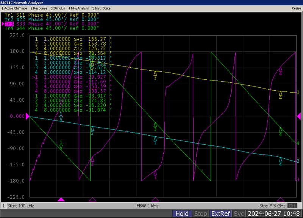The image size is (303, 218).
Task: Toggle the Off indicator beside Stop 8.5 GHz
Action: point(292,206)
